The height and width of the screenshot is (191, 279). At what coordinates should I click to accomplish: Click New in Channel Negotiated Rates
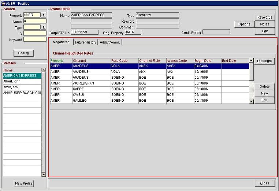pos(264,94)
